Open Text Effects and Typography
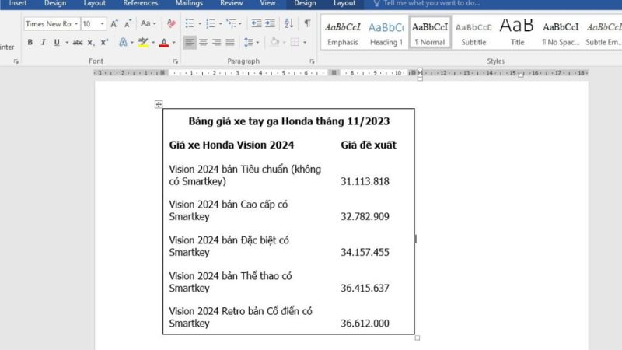The image size is (622, 350). point(124,42)
